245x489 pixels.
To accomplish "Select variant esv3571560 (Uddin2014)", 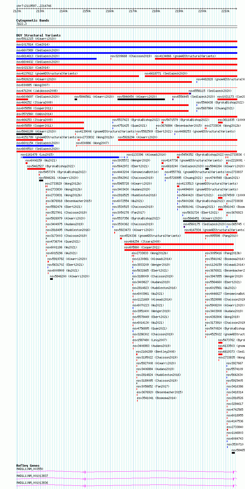I will [35, 114].
